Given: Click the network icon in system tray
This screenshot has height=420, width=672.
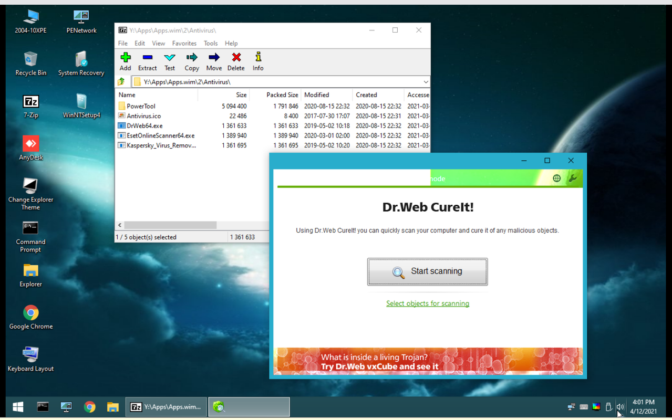Looking at the screenshot, I should click(571, 407).
